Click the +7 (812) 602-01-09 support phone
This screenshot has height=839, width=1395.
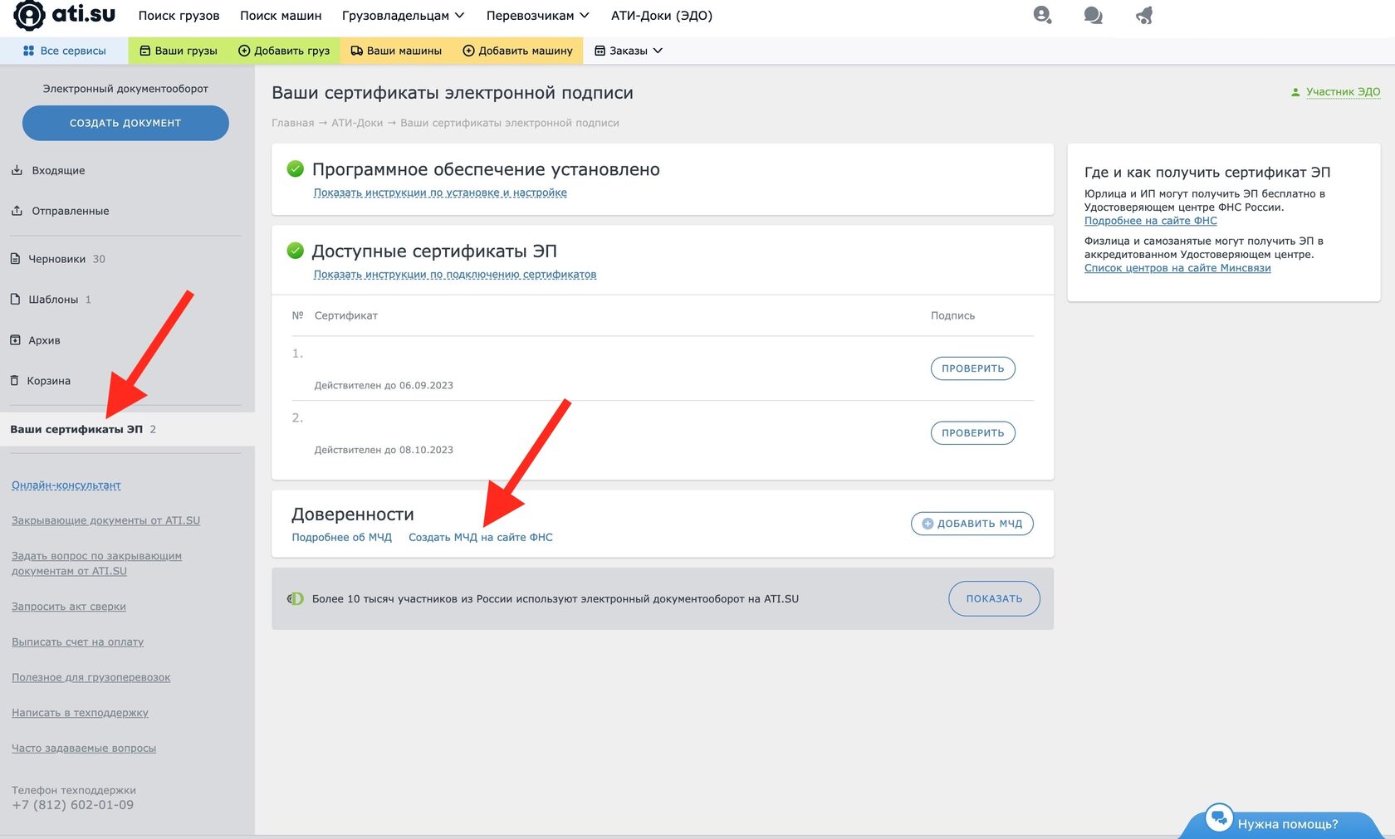click(x=72, y=805)
